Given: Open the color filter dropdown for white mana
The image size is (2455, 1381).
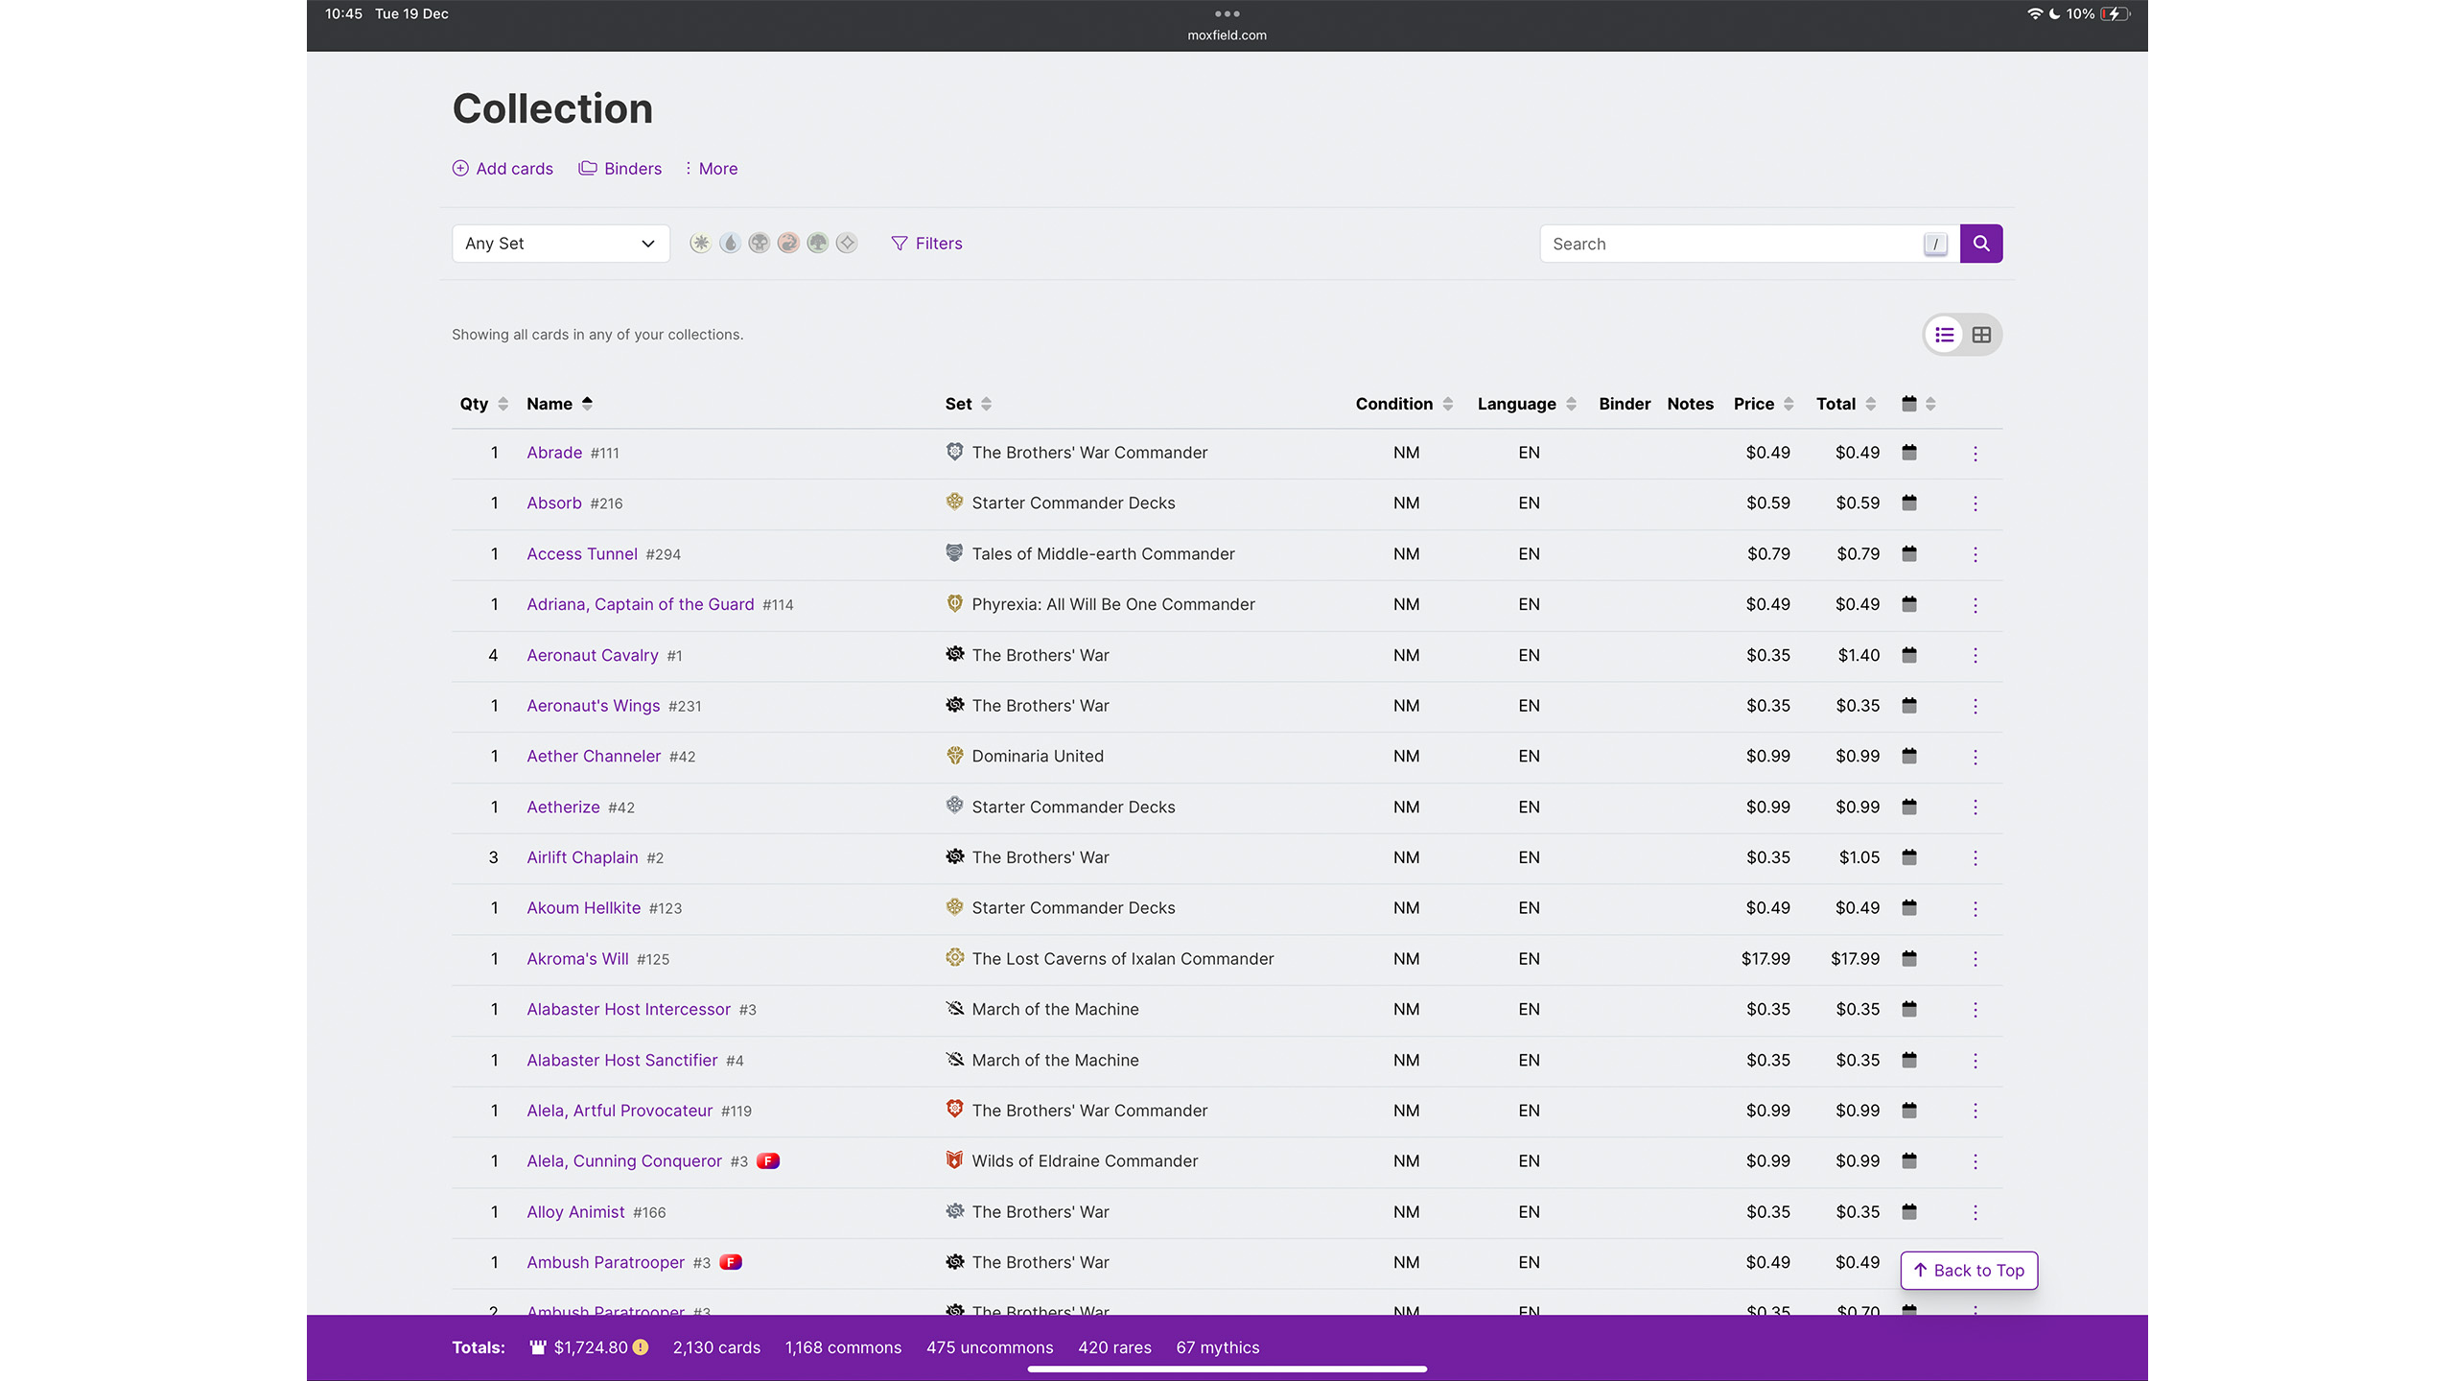Looking at the screenshot, I should [x=701, y=243].
